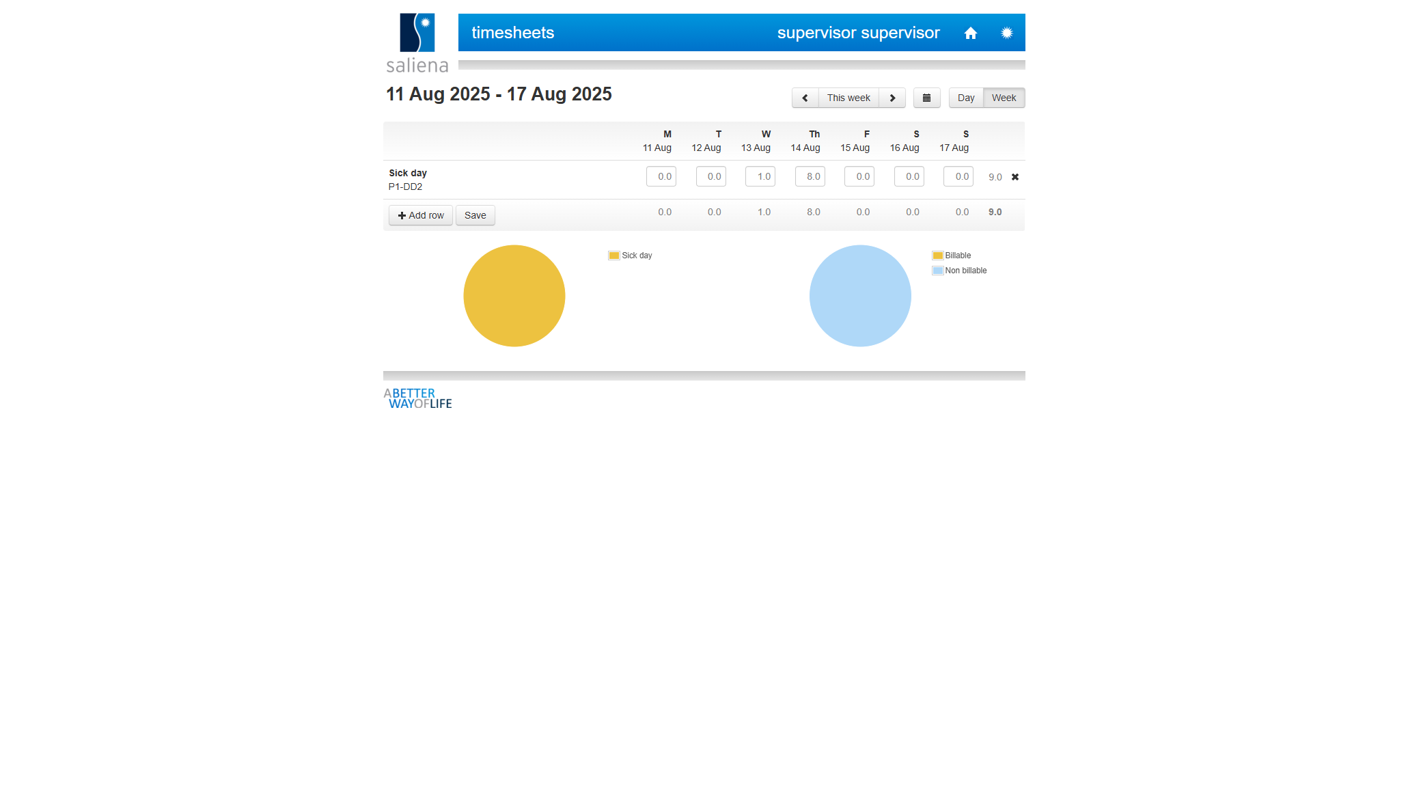Click Add row button

[x=420, y=215]
